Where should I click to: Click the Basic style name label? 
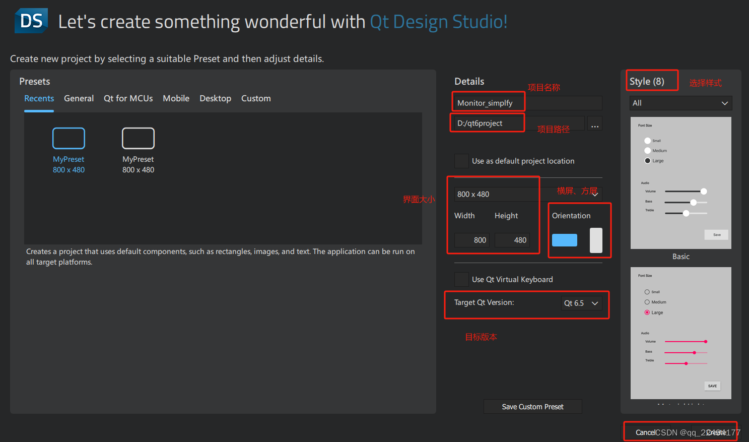tap(681, 257)
